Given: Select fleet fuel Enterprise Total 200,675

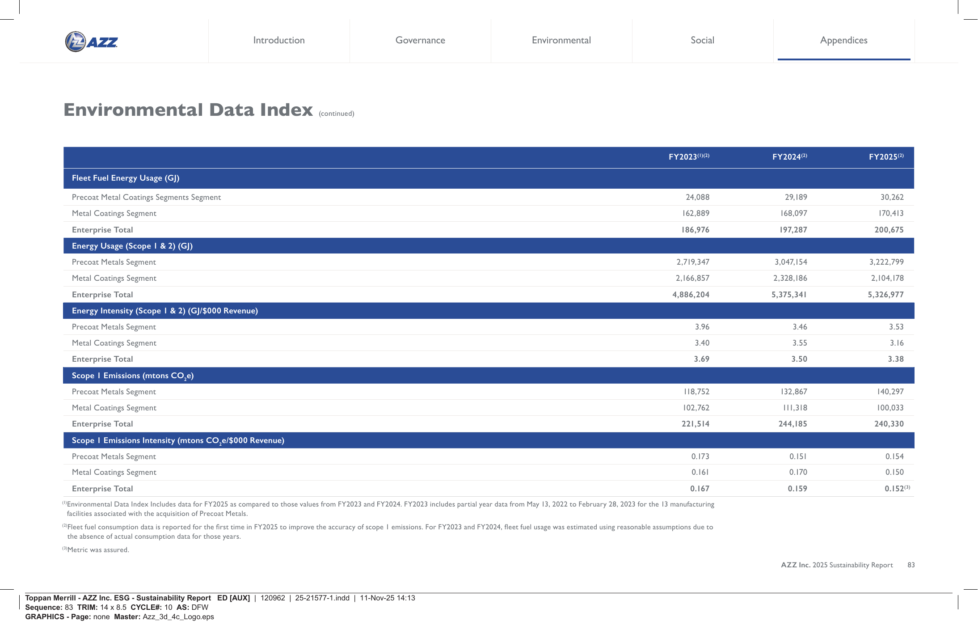Looking at the screenshot, I should click(889, 230).
